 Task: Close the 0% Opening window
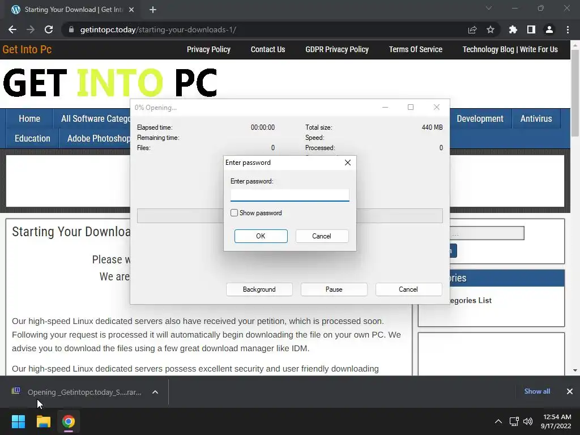pos(437,107)
